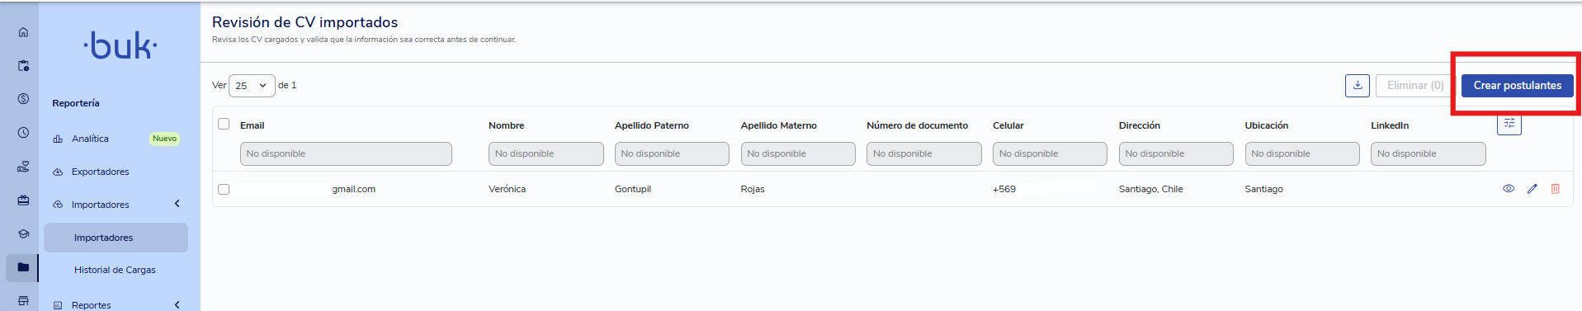The height and width of the screenshot is (311, 1582).
Task: Collapse the Importadores section chevron
Action: tap(177, 204)
